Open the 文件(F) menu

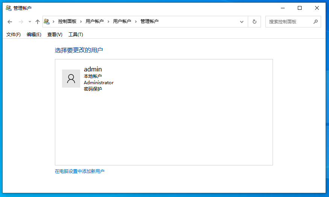14,35
